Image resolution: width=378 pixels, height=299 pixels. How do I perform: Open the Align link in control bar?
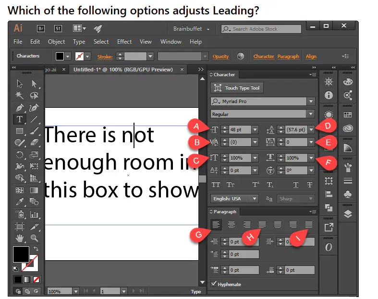311,57
